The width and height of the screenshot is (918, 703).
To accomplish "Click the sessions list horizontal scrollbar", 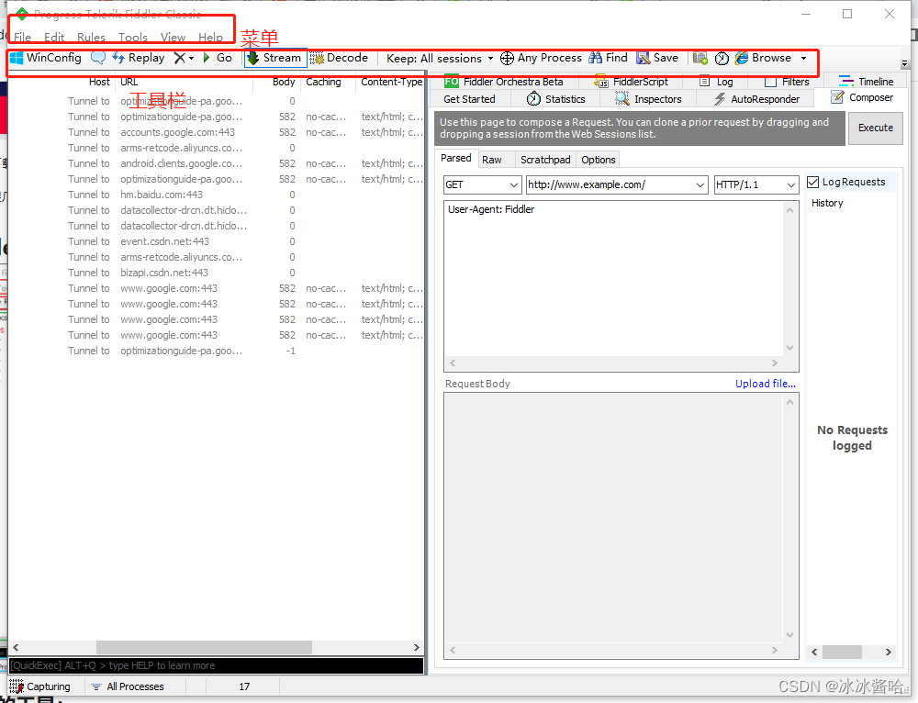I will [204, 647].
